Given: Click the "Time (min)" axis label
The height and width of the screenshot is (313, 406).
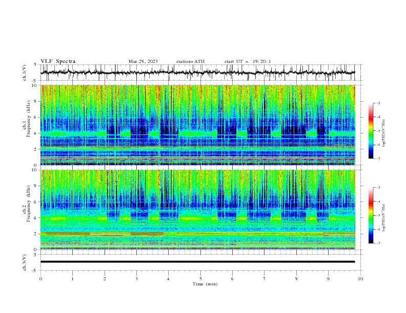Looking at the screenshot, I should [205, 284].
